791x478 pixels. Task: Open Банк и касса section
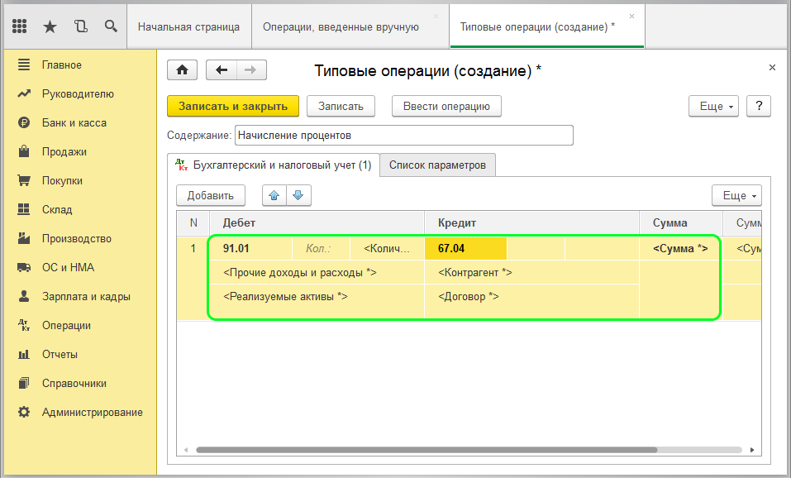[x=74, y=122]
